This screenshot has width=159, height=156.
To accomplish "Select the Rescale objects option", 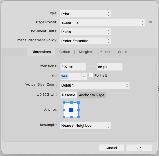I will coord(69,95).
